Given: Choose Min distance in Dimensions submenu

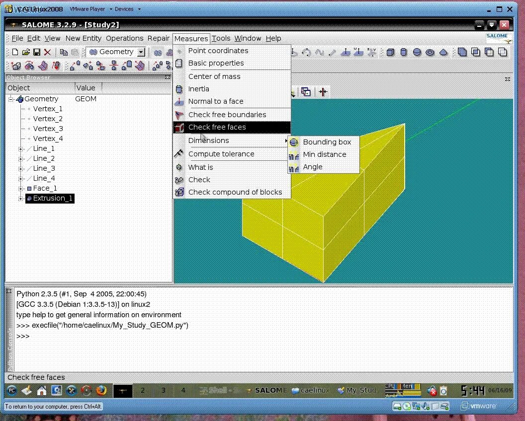Looking at the screenshot, I should pos(324,154).
